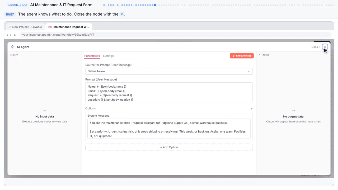Click the 'No input data' message
338x190 pixels.
click(x=45, y=116)
